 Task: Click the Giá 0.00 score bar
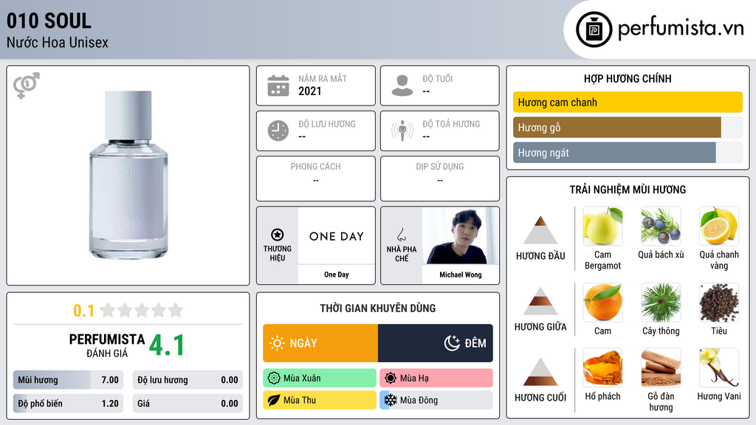tap(188, 404)
